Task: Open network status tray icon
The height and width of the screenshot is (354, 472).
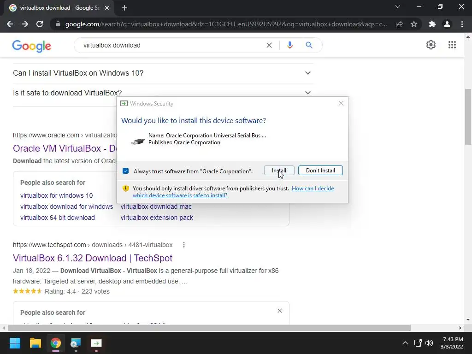Action: pyautogui.click(x=418, y=343)
